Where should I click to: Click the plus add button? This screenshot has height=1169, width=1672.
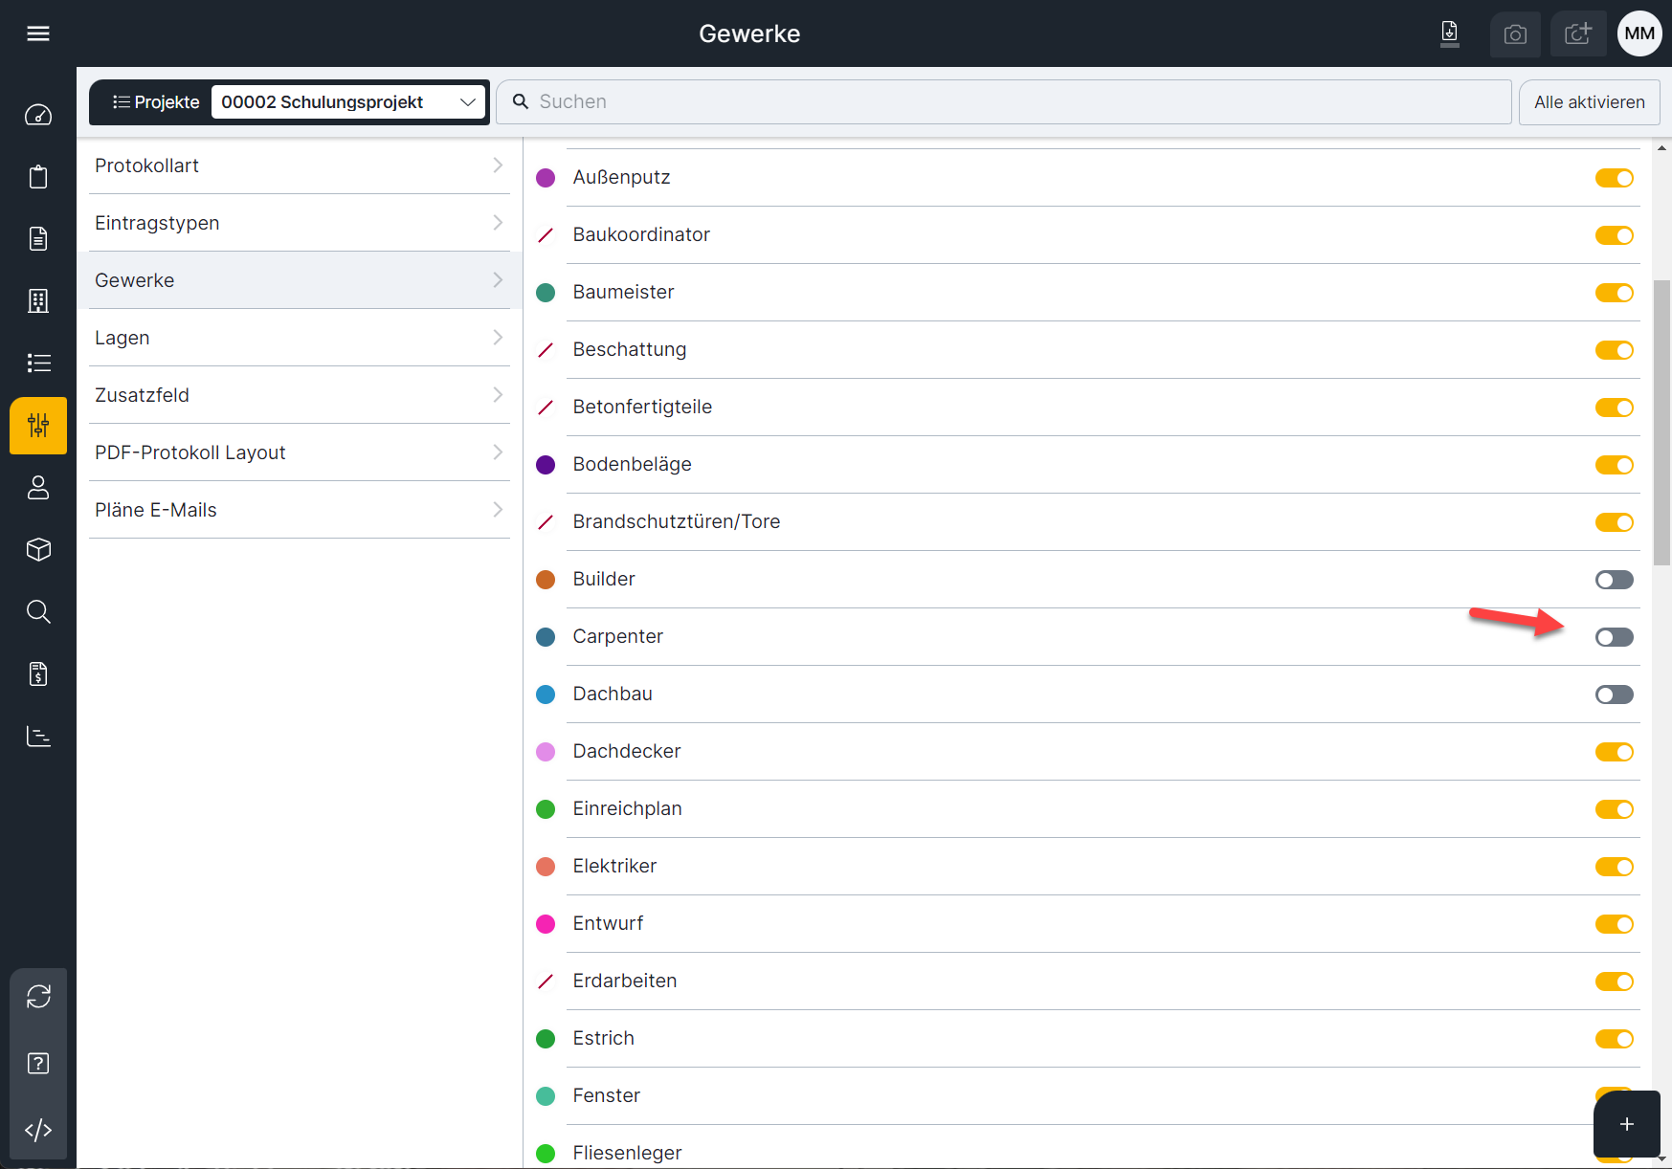1627,1124
